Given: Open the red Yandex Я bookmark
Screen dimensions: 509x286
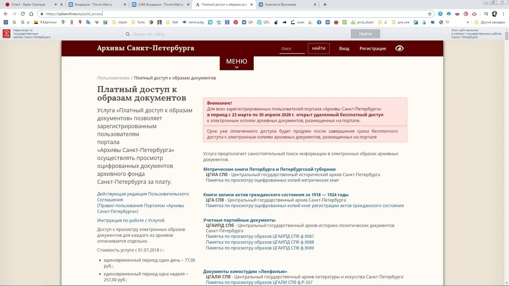Looking at the screenshot, I should [71, 22].
